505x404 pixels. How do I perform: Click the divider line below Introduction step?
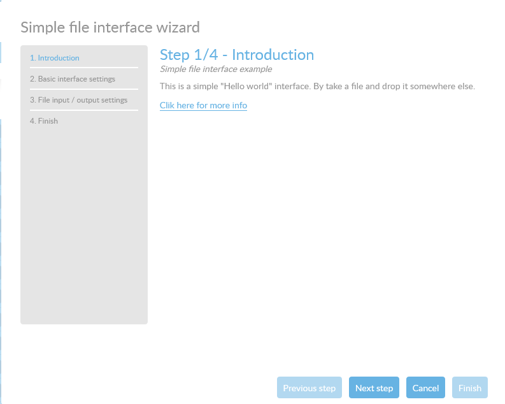point(83,68)
